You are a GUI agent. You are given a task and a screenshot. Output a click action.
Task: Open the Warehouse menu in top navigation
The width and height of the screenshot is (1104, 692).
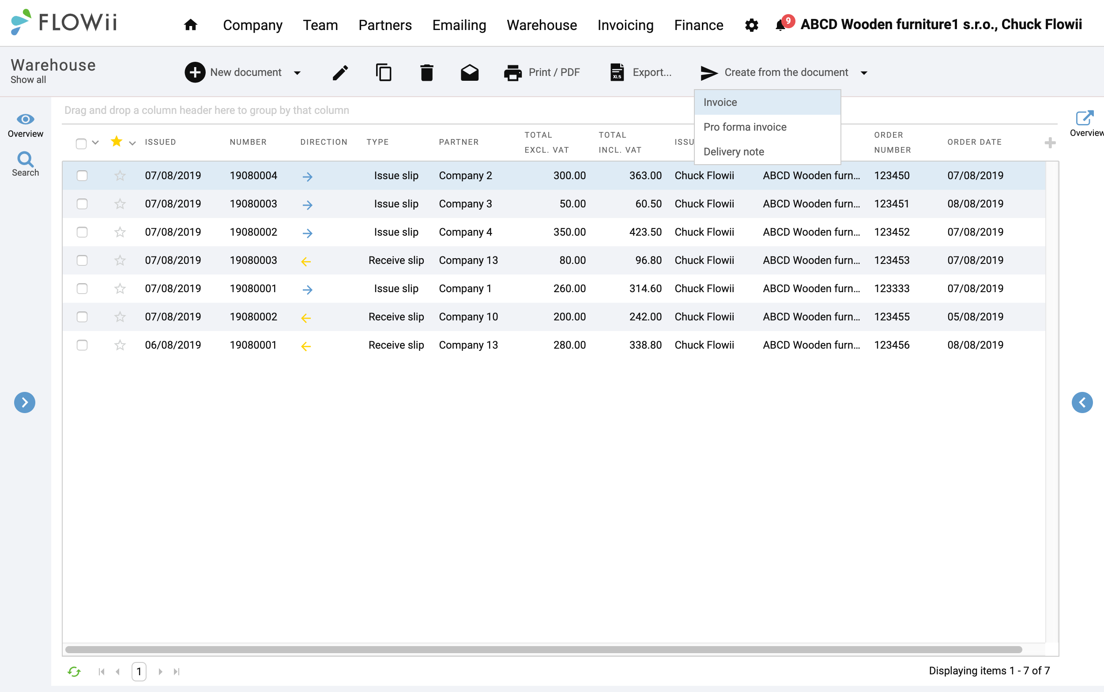pos(542,25)
